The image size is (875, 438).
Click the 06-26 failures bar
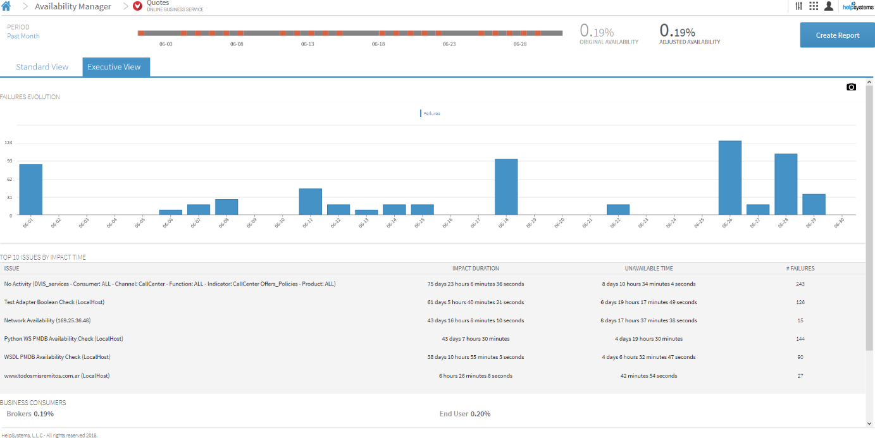click(x=729, y=178)
